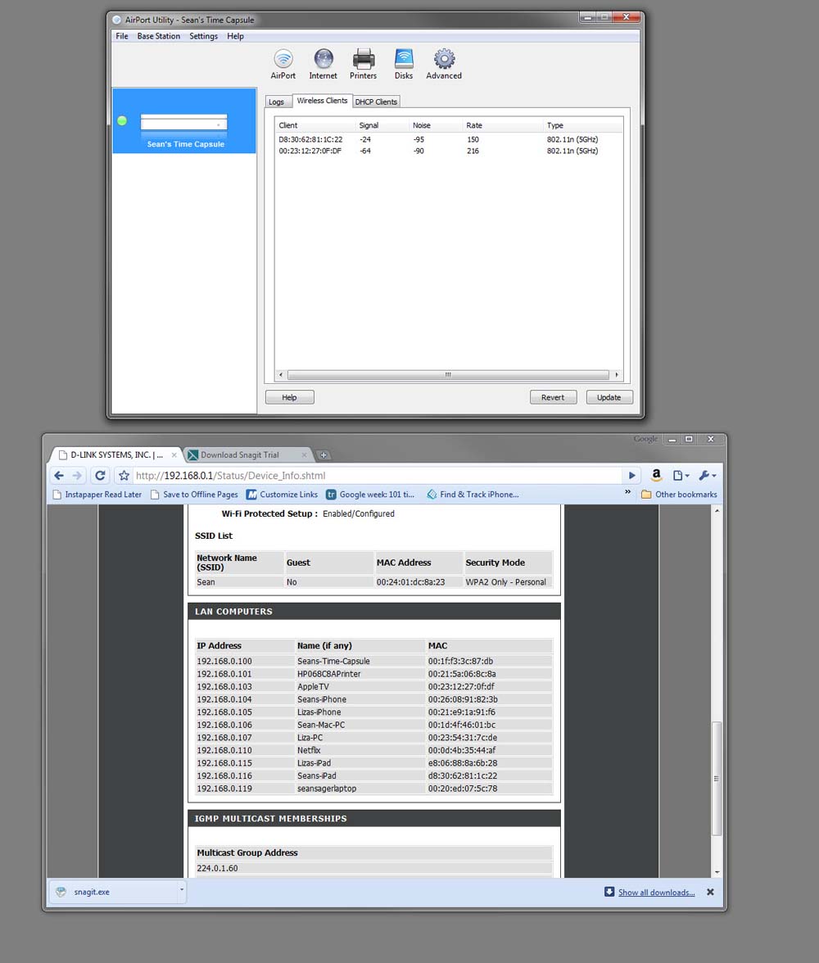819x963 pixels.
Task: Open the File menu in AirPort Utility
Action: click(122, 36)
